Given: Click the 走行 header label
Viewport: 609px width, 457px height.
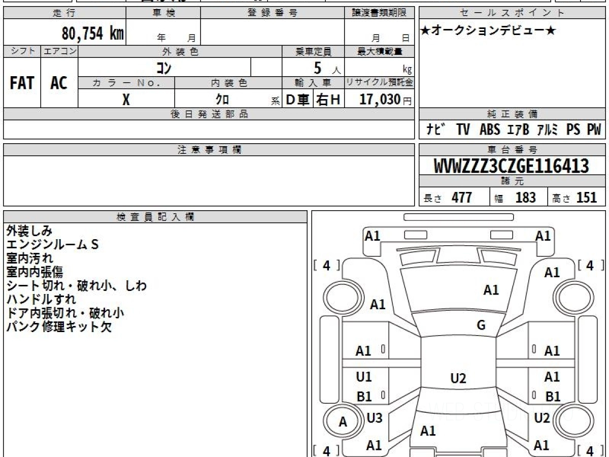Looking at the screenshot, I should point(64,13).
